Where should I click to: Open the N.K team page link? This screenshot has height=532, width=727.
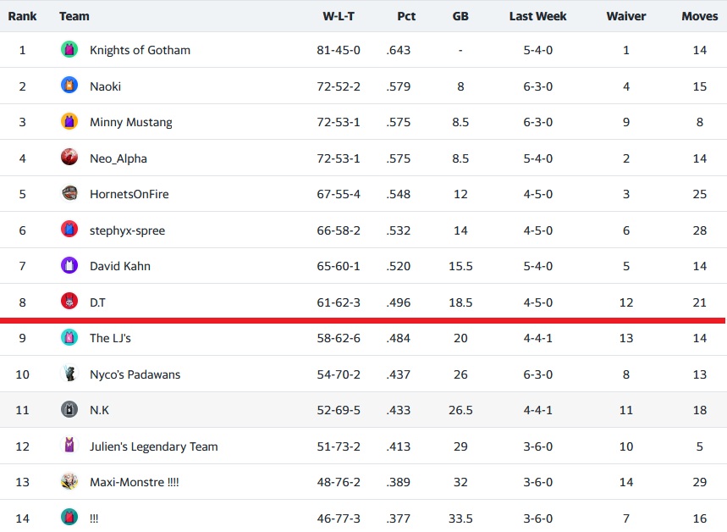99,410
